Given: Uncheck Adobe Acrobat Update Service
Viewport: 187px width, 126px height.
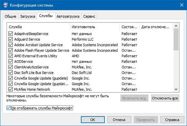Looking at the screenshot, I should pos(11,45).
